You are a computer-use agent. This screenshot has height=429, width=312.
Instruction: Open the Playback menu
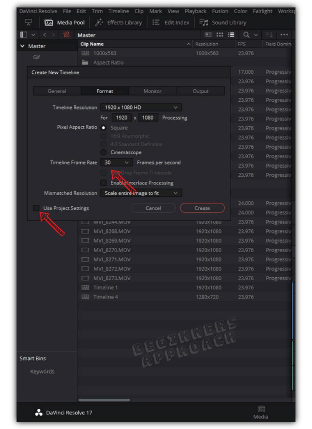click(x=195, y=11)
